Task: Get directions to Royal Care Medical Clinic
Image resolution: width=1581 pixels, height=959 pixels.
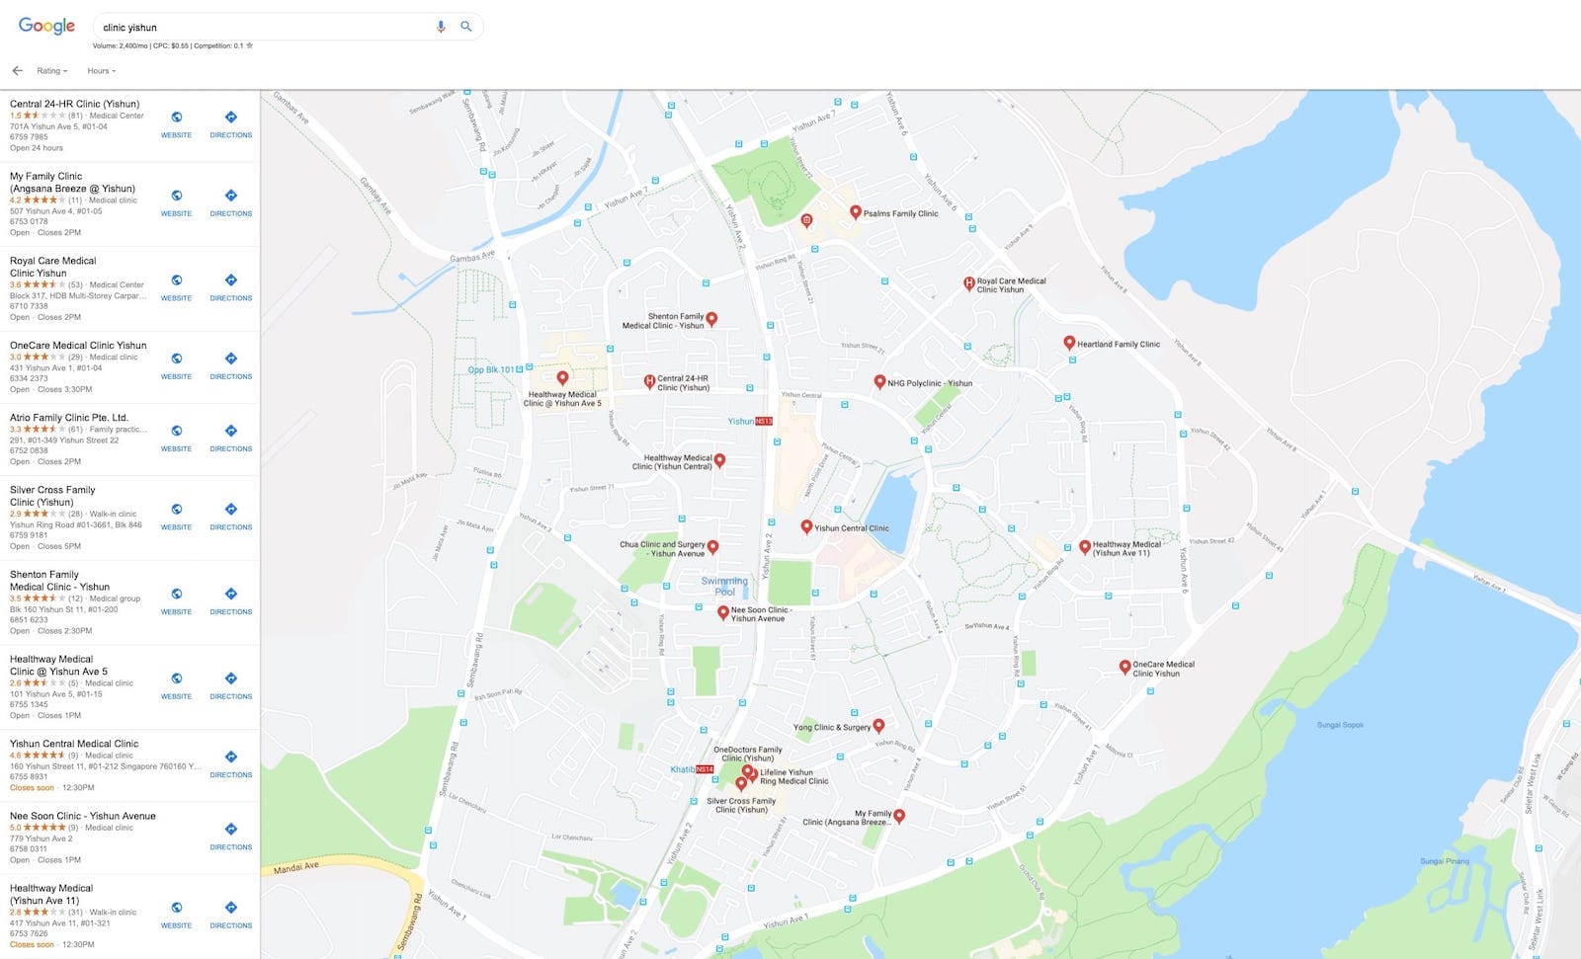Action: click(231, 286)
